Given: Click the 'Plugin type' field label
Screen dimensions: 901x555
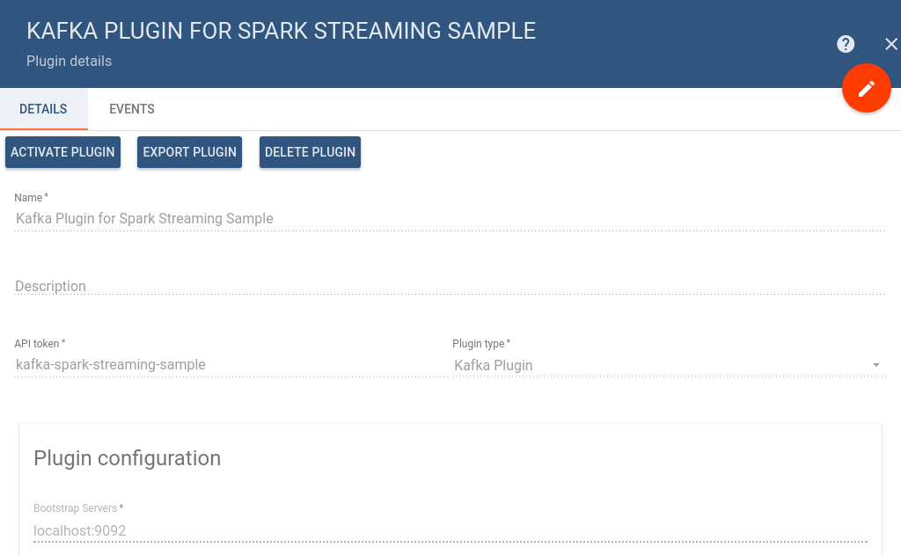Looking at the screenshot, I should [479, 344].
